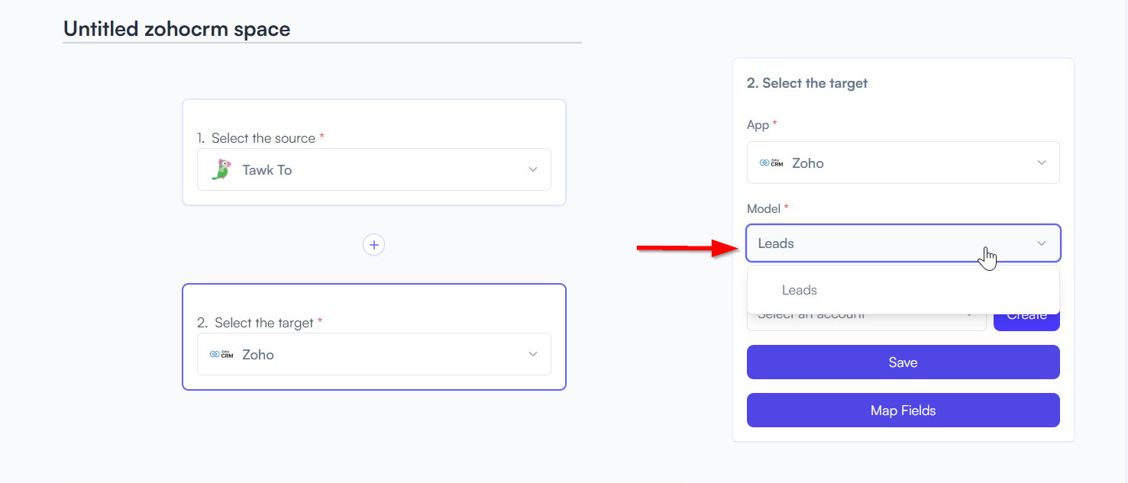The height and width of the screenshot is (483, 1128).
Task: Edit the Untitled zohocrm space title
Action: (x=177, y=29)
